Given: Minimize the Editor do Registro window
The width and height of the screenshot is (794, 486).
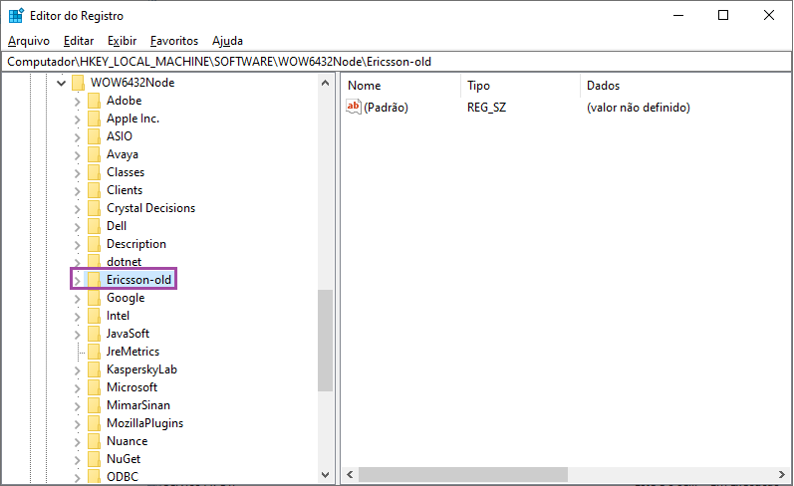Looking at the screenshot, I should click(678, 15).
